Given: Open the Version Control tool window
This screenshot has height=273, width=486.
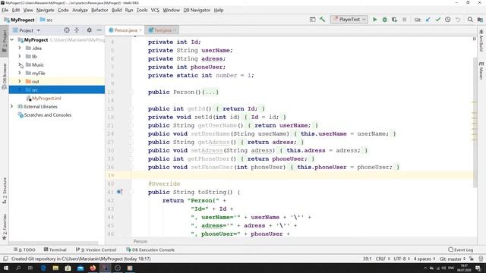Looking at the screenshot, I should click(96, 249).
